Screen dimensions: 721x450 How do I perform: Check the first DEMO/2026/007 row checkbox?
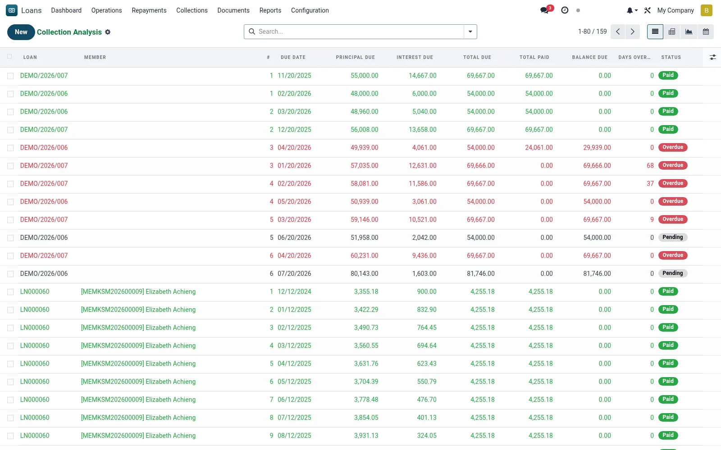coord(10,76)
